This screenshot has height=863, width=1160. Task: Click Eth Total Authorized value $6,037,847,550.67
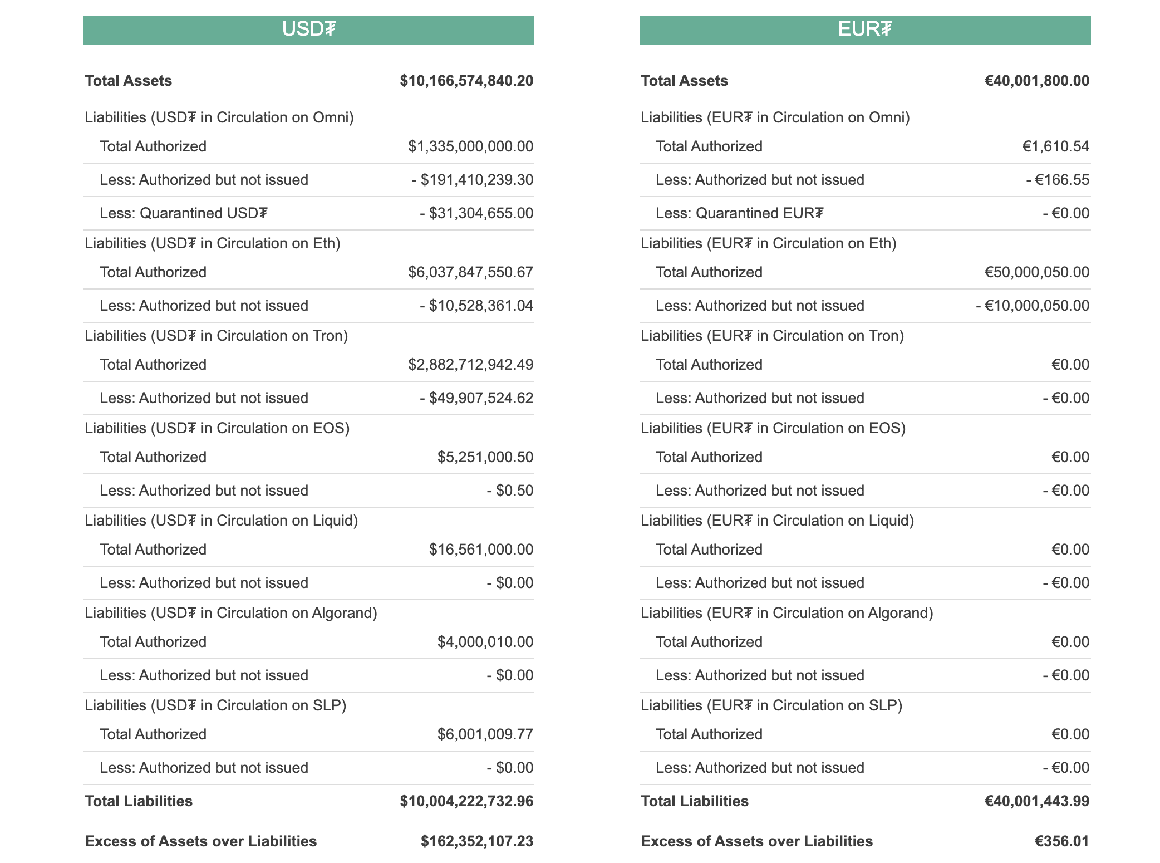coord(471,272)
